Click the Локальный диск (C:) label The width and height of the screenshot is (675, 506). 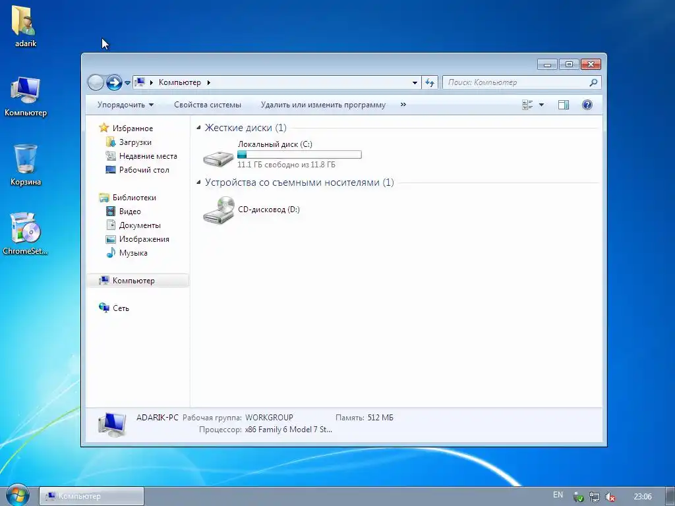click(275, 144)
